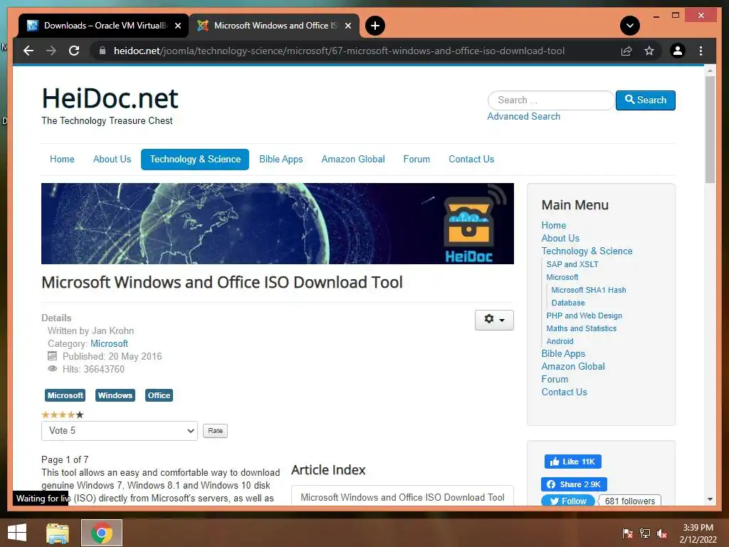Viewport: 729px width, 547px height.
Task: Close the Microsoft Windows and Office ISO tab
Action: pos(347,26)
